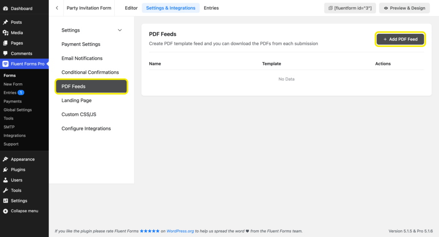
Task: Switch to the Settings & Integrations tab
Action: (x=171, y=8)
